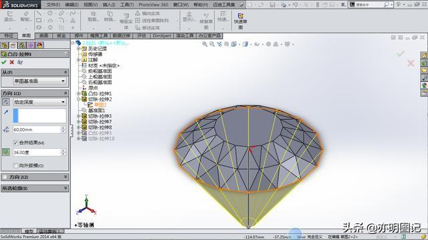428x240 pixels.
Task: Select 凸台-拉伸1 in feature tree
Action: point(100,93)
